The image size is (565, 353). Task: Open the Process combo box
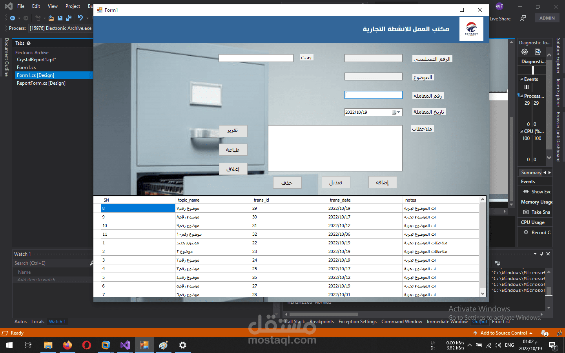[61, 28]
